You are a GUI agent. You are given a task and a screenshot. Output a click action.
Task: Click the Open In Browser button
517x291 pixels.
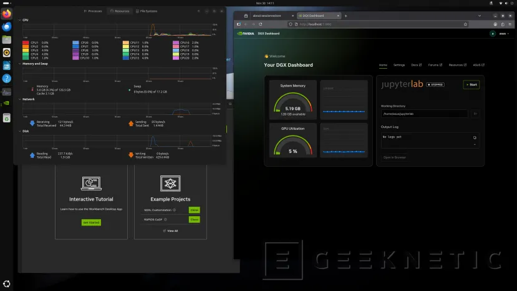(x=395, y=157)
